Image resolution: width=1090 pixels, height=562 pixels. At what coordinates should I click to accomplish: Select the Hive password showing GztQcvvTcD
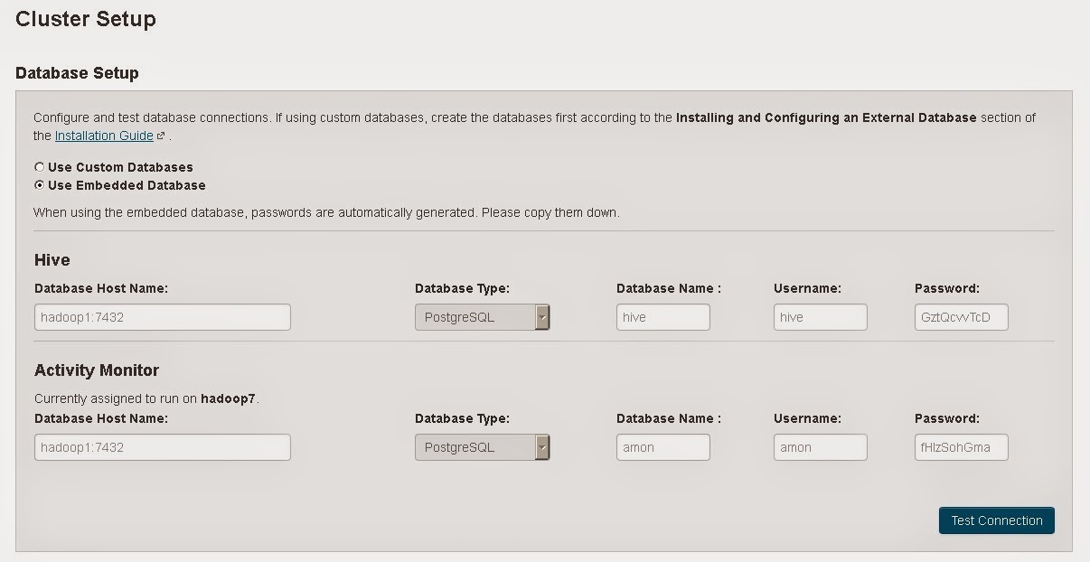coord(961,317)
